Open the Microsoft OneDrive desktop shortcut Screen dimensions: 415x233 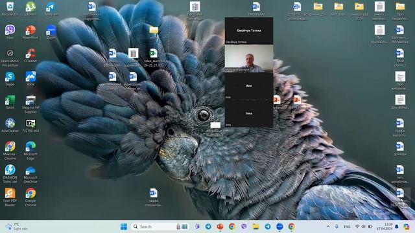coord(30,174)
